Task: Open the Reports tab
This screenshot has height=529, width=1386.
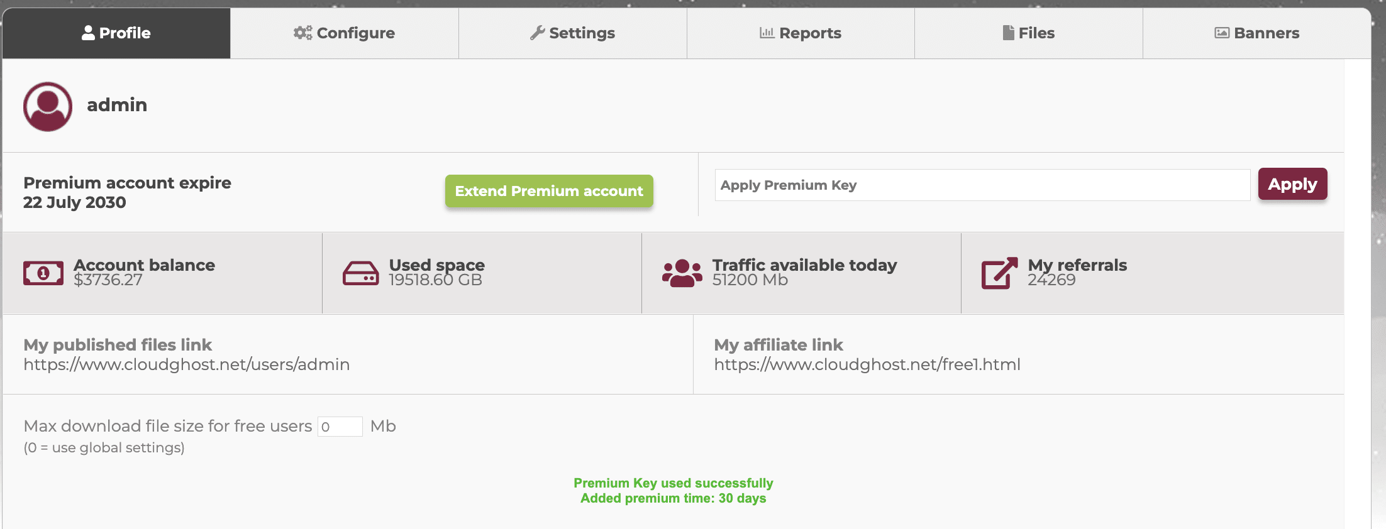Action: (x=801, y=33)
